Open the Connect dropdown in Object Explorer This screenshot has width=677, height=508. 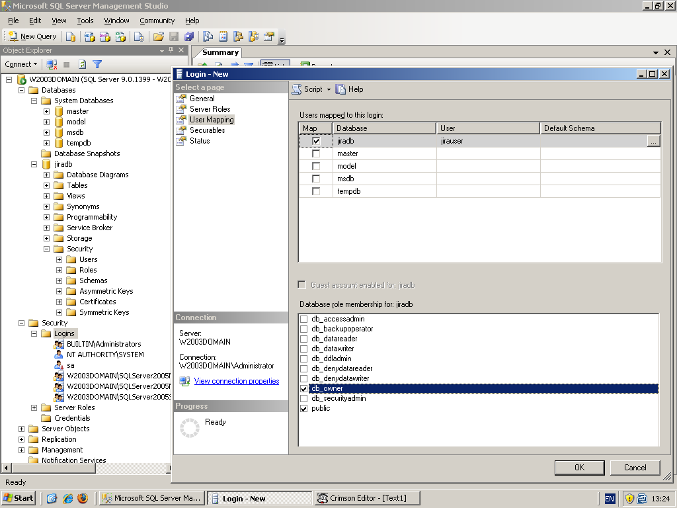point(20,64)
